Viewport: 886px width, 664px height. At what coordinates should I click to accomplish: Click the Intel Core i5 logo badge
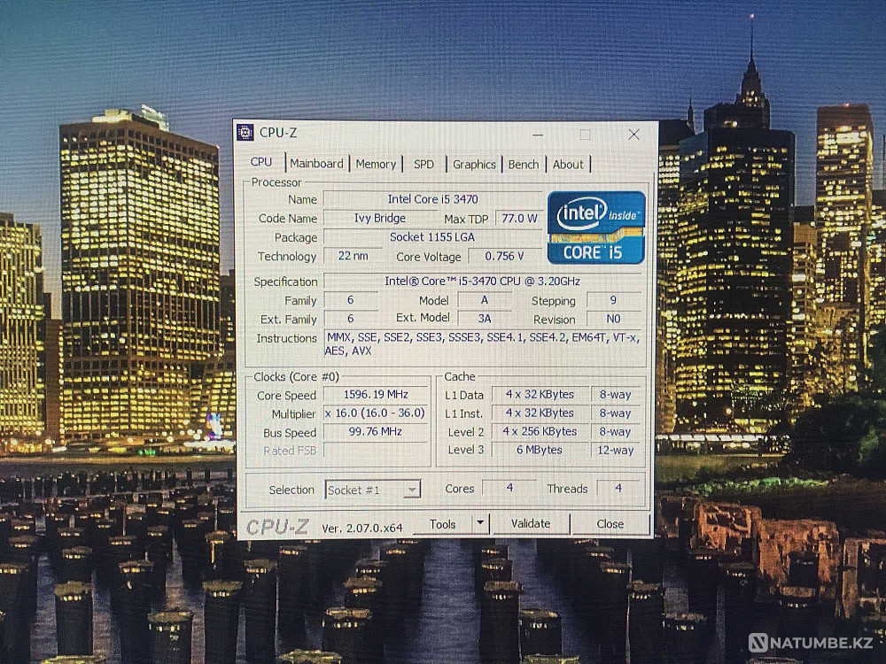[x=596, y=228]
